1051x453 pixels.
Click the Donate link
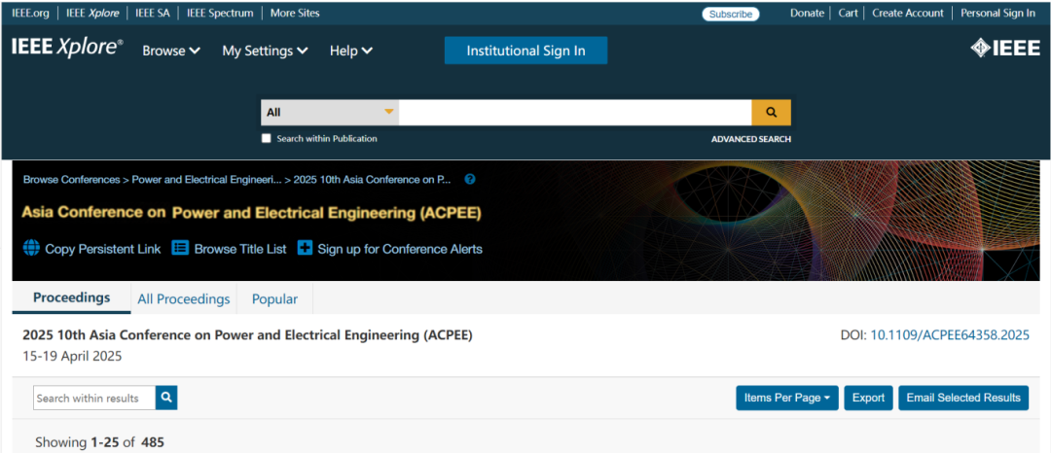pos(807,13)
